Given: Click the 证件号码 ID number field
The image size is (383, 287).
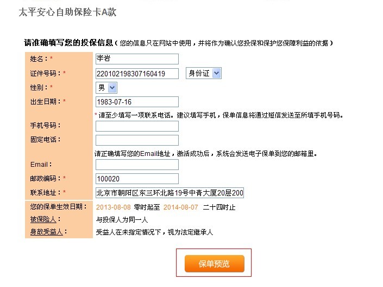Looking at the screenshot, I should pyautogui.click(x=137, y=74).
